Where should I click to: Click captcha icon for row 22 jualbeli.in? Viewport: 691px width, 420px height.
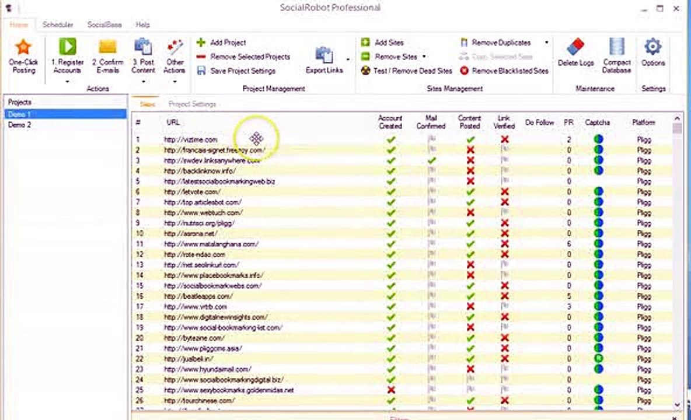598,358
